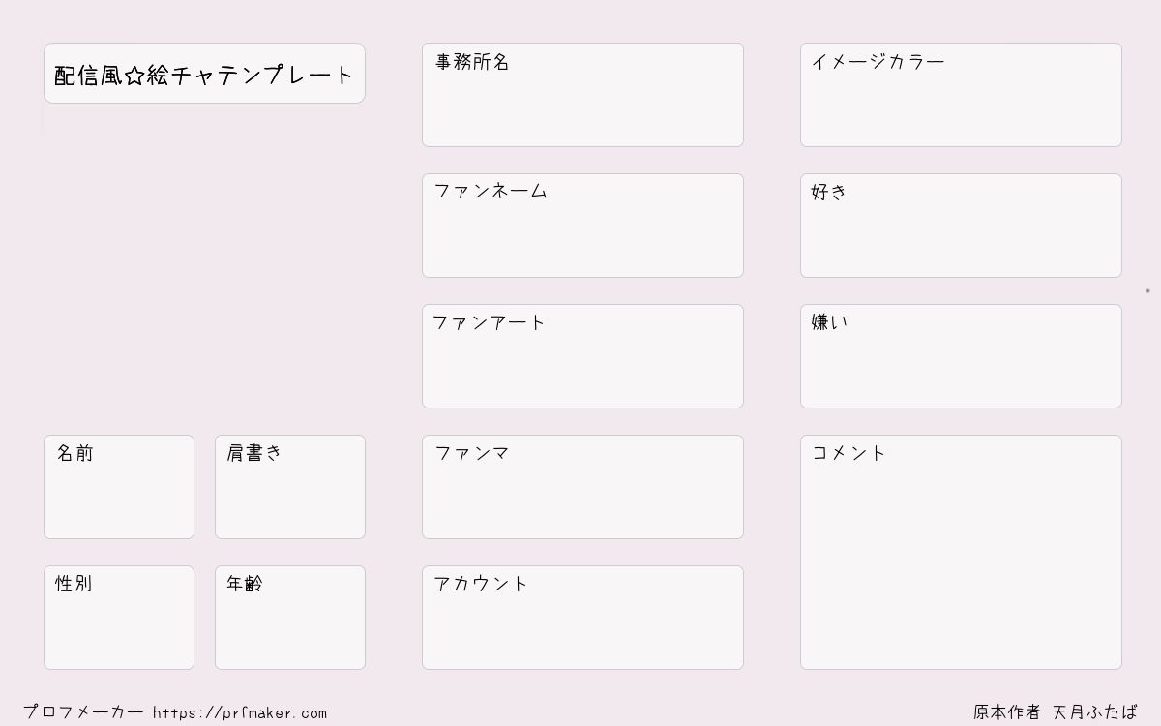The height and width of the screenshot is (726, 1161).
Task: Click the 事務所名 field box
Action: [x=582, y=95]
